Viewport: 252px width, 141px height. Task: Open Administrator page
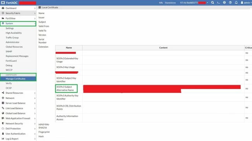(12, 42)
